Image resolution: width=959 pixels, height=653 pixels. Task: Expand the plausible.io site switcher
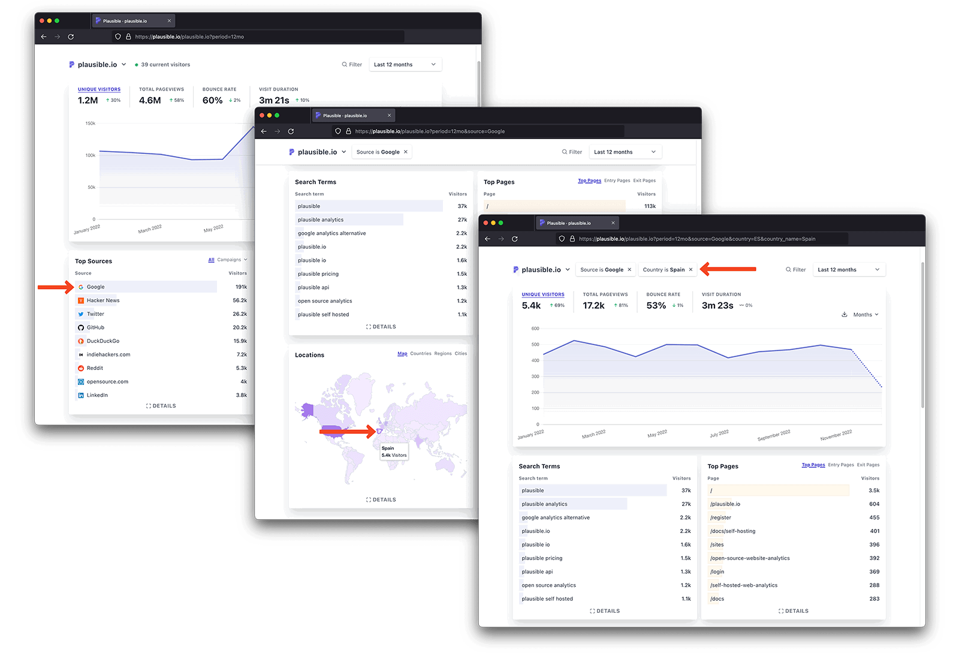click(x=568, y=269)
